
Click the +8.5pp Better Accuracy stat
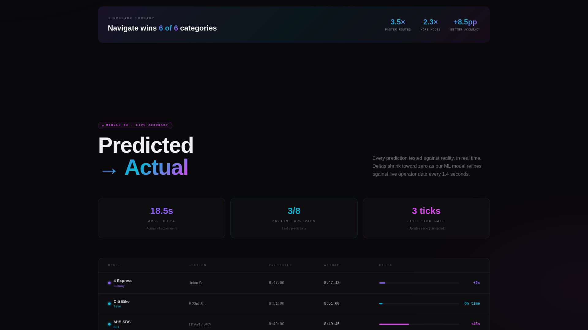(465, 25)
